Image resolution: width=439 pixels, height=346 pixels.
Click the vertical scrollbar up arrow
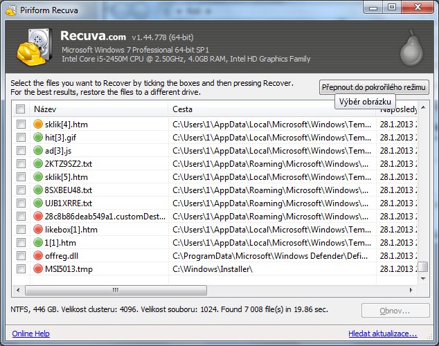[423, 108]
